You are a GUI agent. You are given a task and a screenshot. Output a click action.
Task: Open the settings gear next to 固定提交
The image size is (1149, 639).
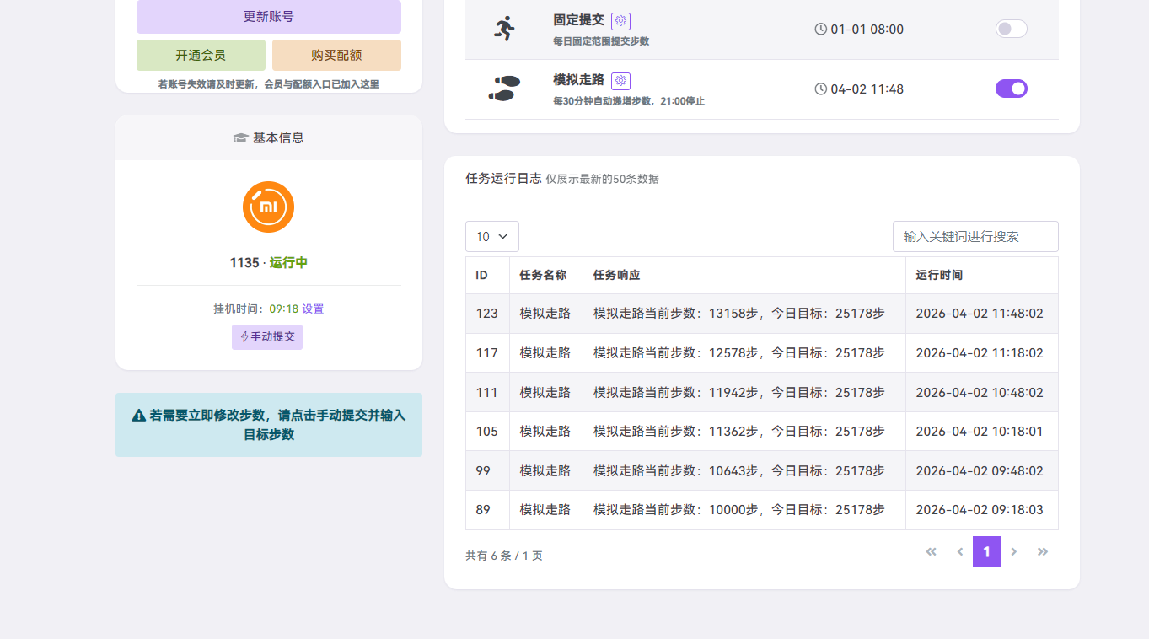[620, 20]
